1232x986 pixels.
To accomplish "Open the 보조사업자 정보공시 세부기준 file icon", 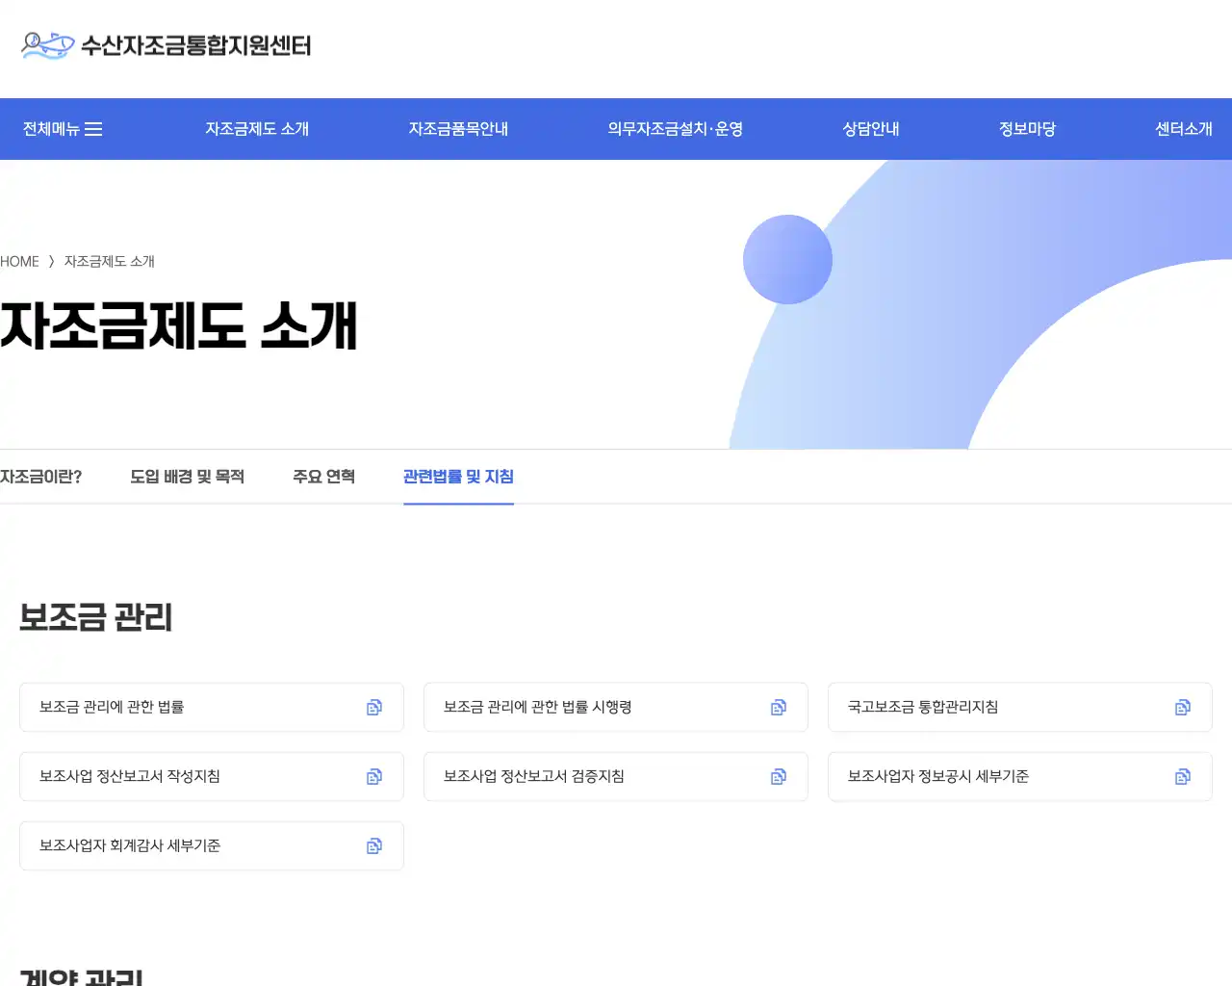I will click(x=1181, y=776).
